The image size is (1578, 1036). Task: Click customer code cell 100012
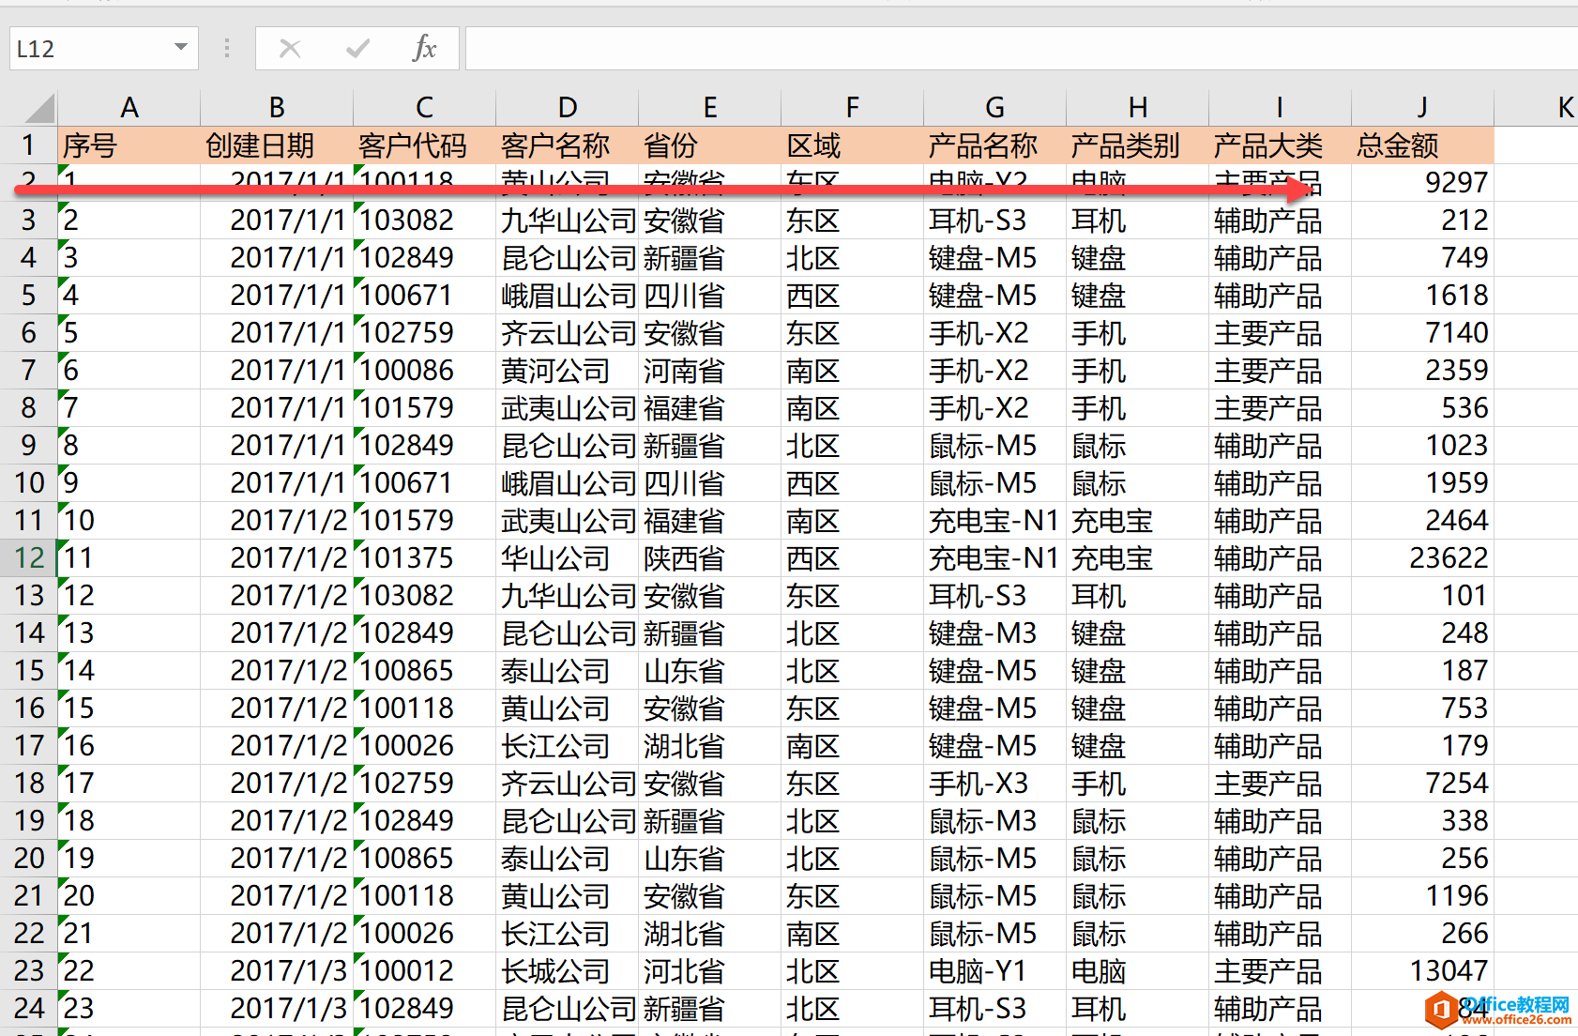424,971
